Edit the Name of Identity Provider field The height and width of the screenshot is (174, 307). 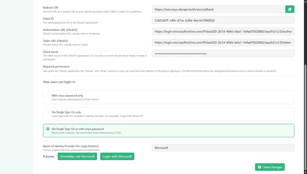point(223,148)
